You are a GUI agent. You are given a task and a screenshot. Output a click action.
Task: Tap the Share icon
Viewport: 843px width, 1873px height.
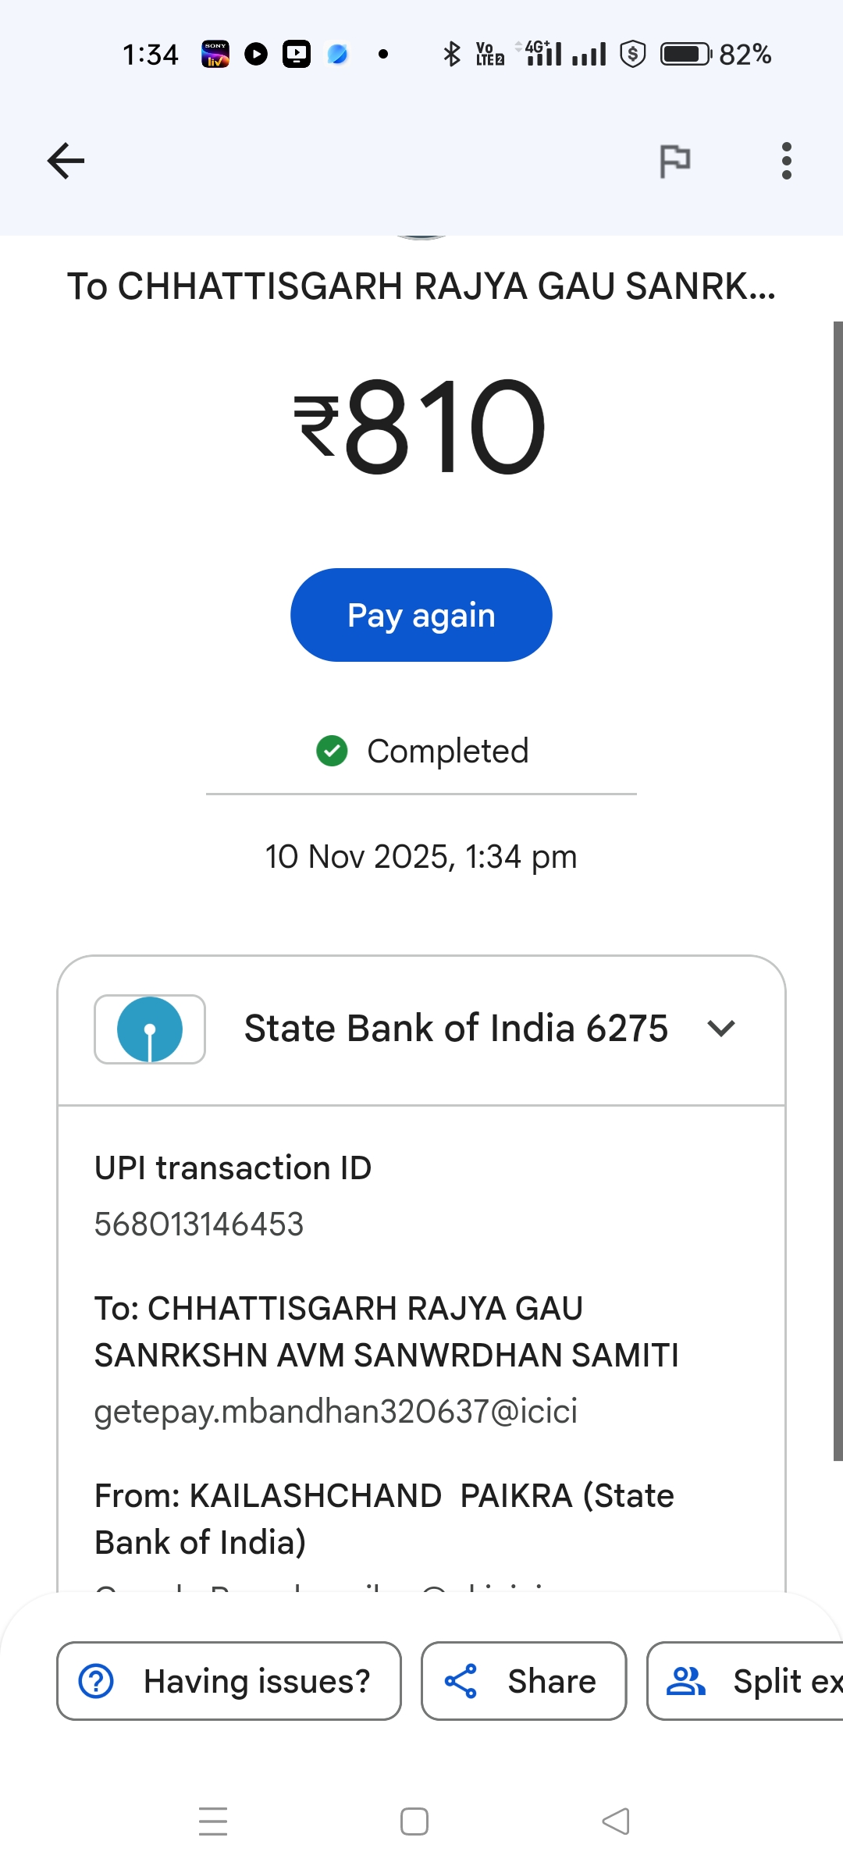click(461, 1681)
